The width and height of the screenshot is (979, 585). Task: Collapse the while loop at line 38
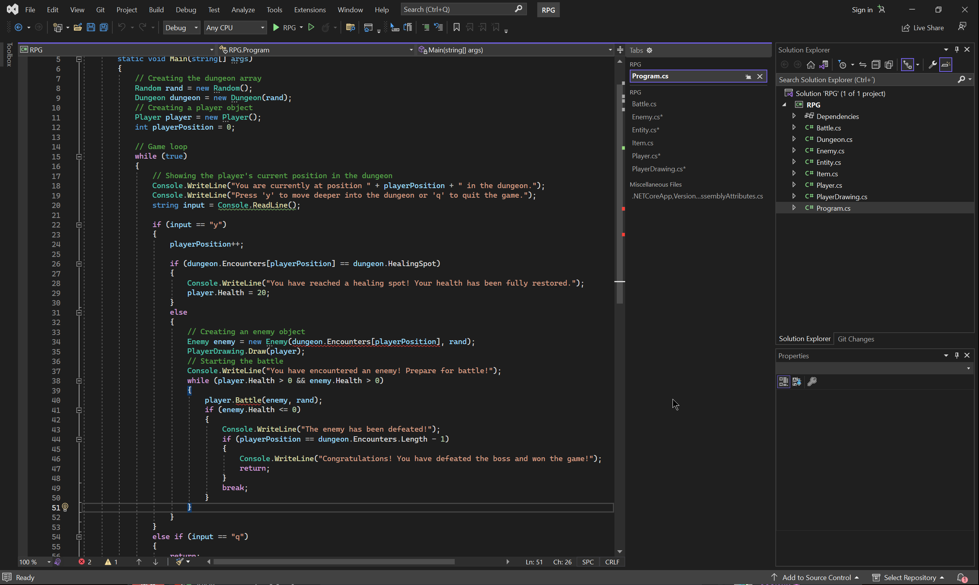pyautogui.click(x=79, y=381)
